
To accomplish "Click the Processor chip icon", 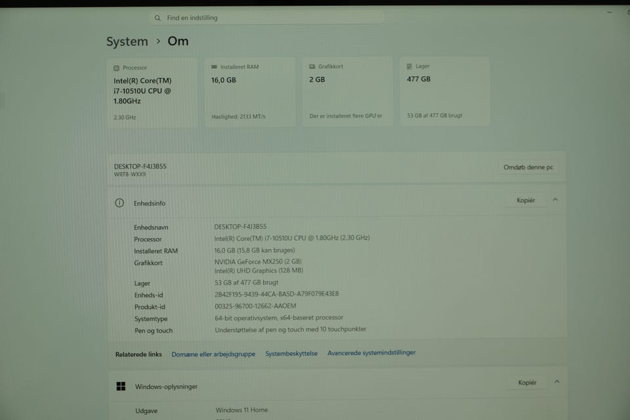I will (117, 68).
